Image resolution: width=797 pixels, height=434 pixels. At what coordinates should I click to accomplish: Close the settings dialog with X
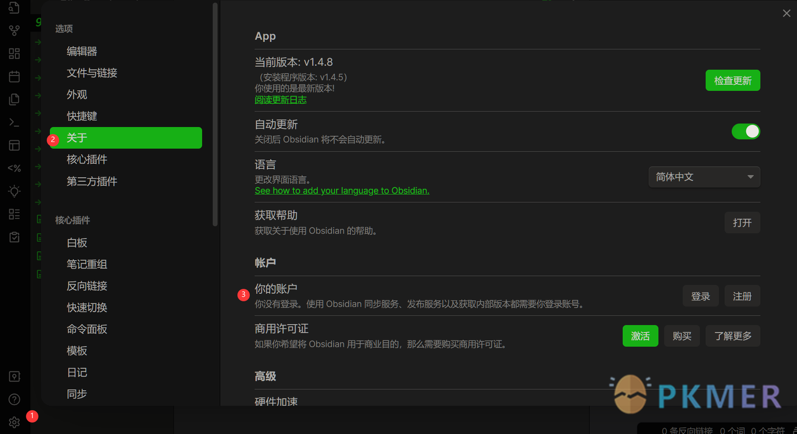[787, 13]
